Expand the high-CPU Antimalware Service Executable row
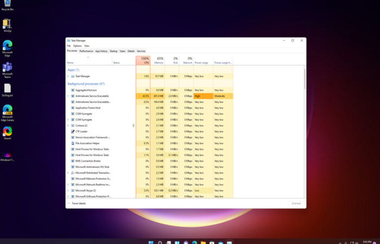Viewport: 380px width, 244px height. [68, 96]
